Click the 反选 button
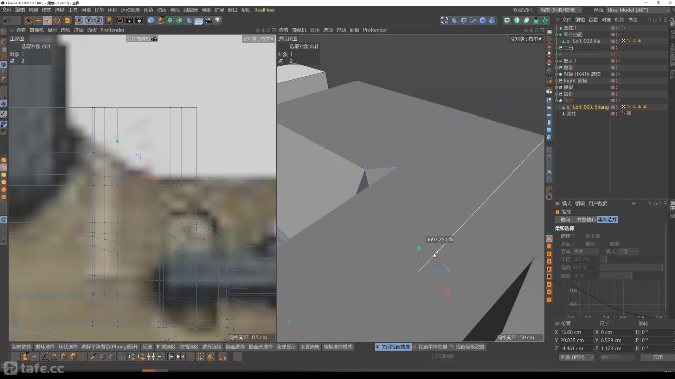 click(x=147, y=347)
